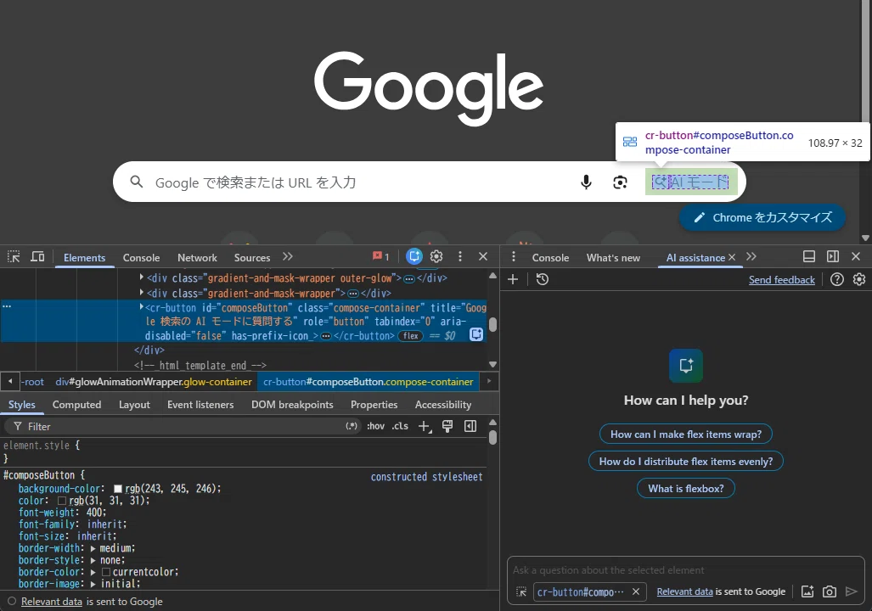Toggle the :hov element state panel
Image resolution: width=872 pixels, height=611 pixels.
[375, 426]
